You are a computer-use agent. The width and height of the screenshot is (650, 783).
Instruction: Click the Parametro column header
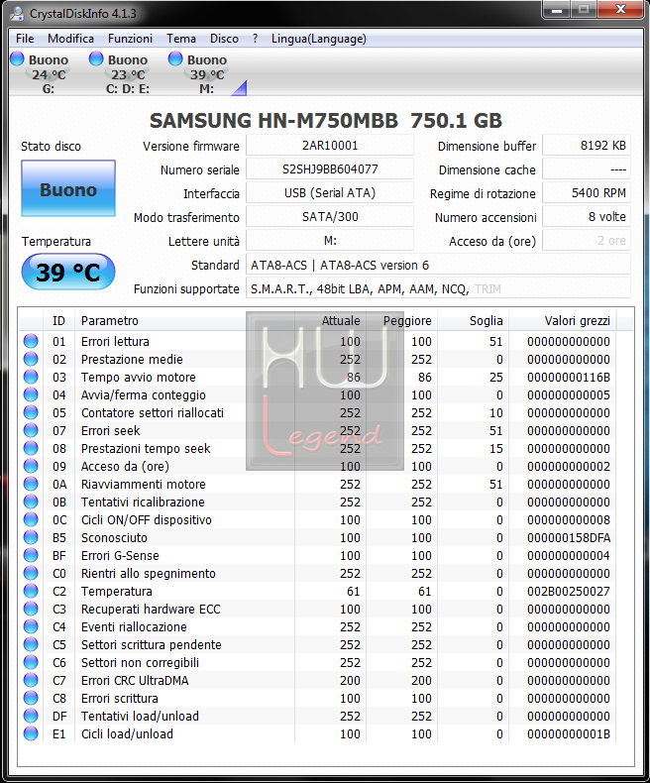[184, 320]
